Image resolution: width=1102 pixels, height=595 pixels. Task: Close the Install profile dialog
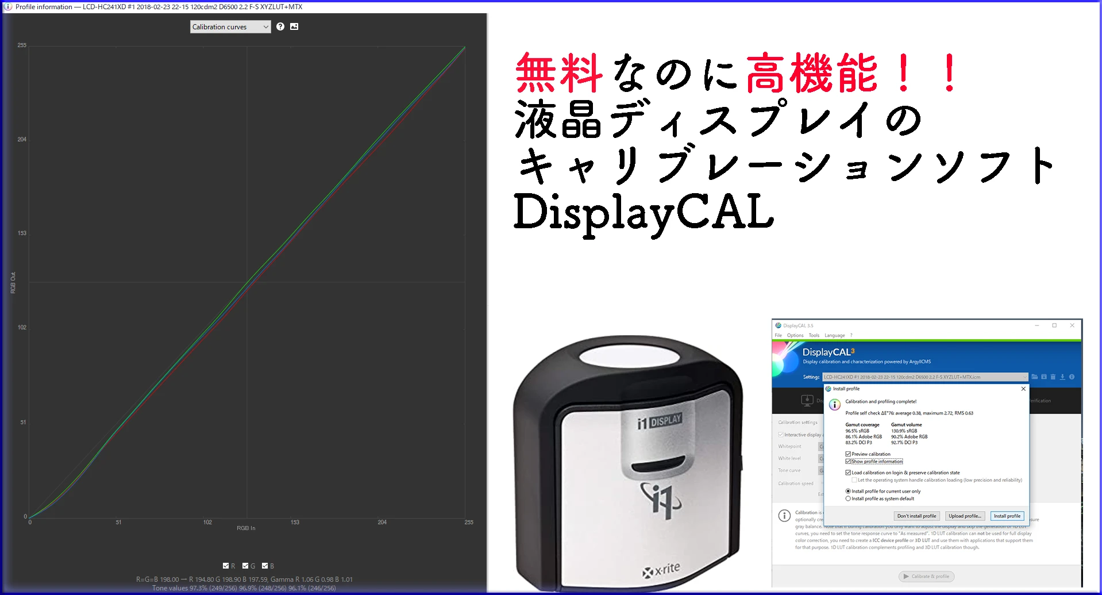click(1023, 389)
